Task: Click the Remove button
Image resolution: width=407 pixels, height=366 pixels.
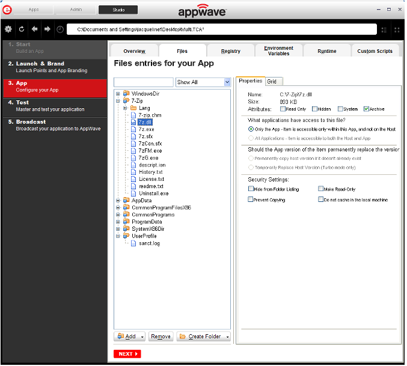Action: point(161,337)
